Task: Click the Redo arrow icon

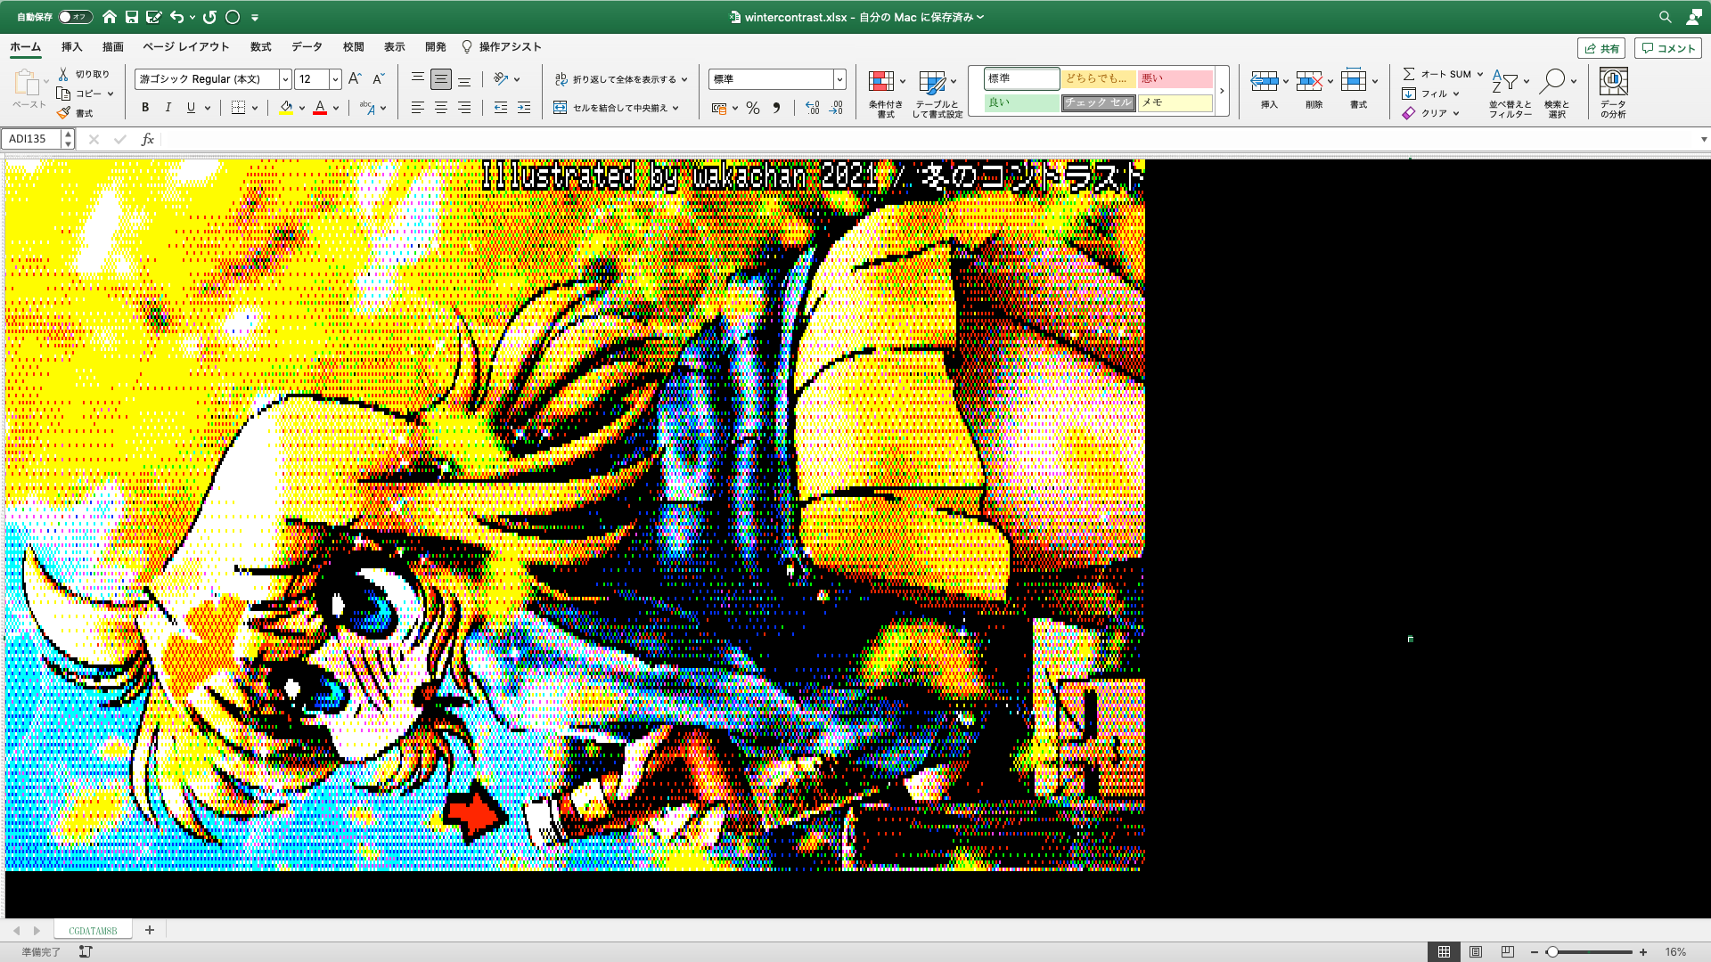Action: (210, 17)
